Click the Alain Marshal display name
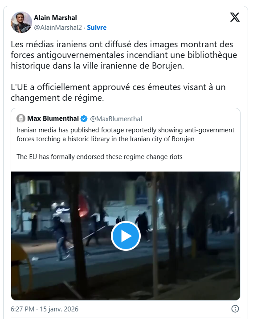The width and height of the screenshot is (253, 319). coord(55,18)
